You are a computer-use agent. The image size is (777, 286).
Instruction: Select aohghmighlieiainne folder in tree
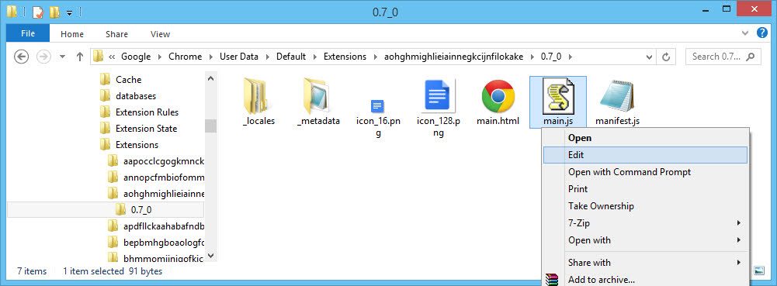pyautogui.click(x=164, y=194)
